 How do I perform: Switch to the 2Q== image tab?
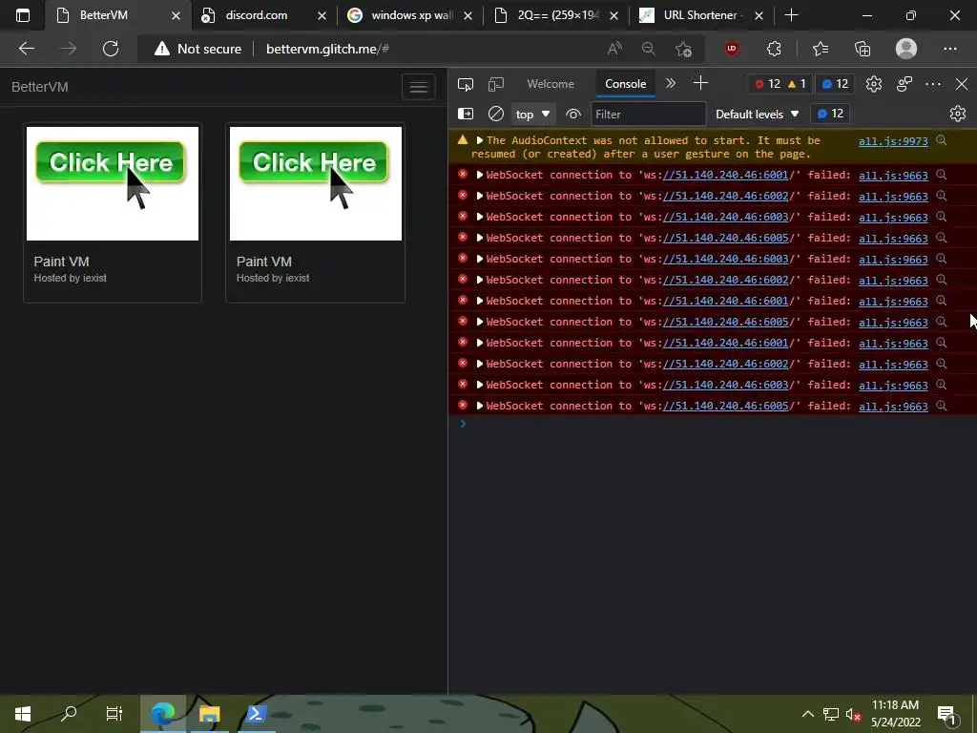click(x=557, y=15)
